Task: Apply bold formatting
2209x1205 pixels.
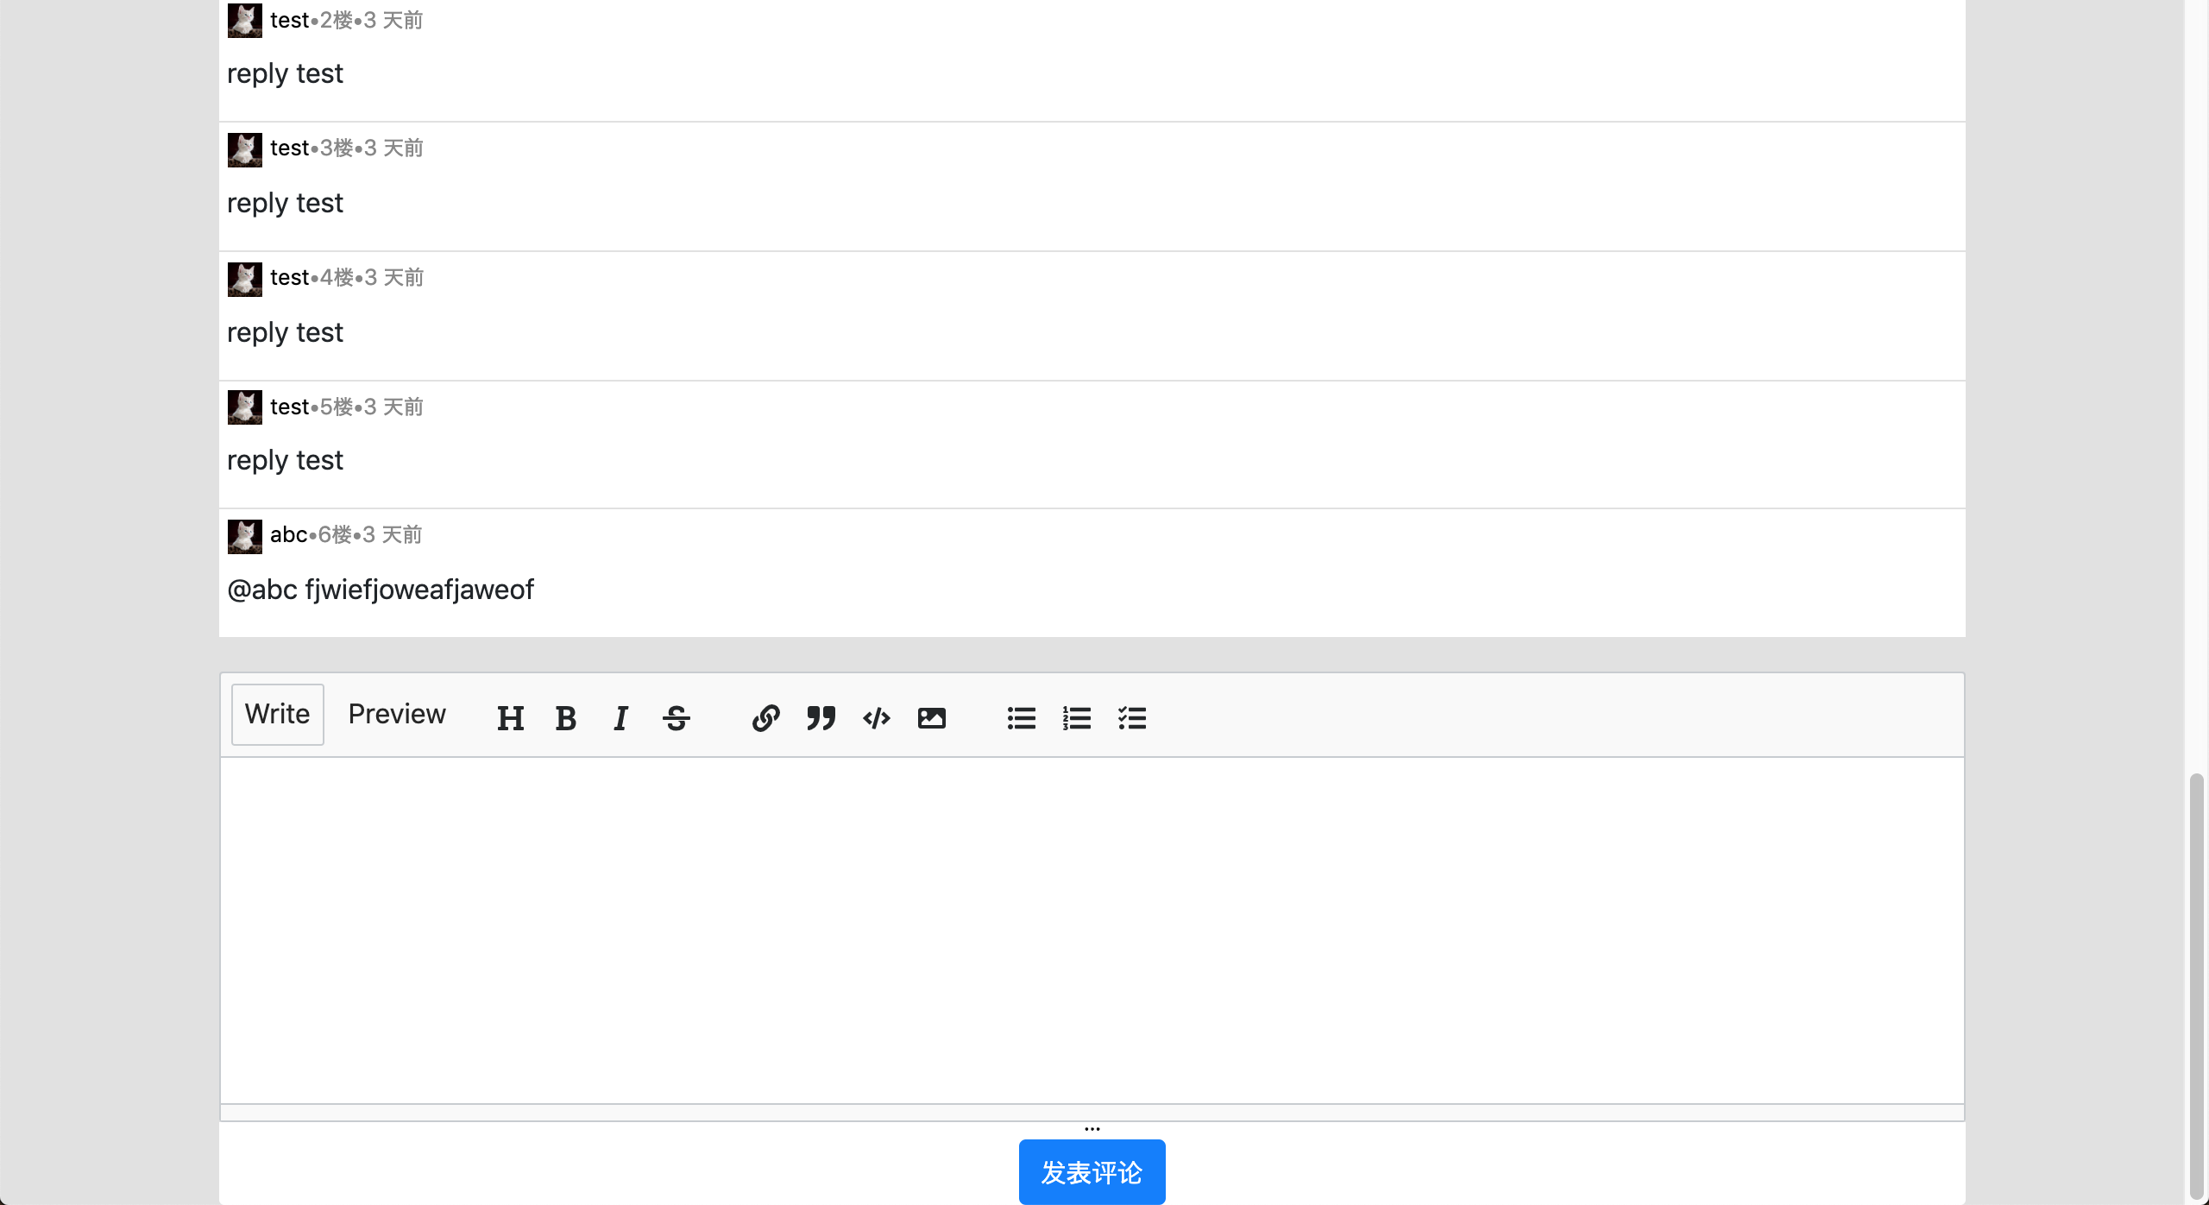Action: point(565,716)
